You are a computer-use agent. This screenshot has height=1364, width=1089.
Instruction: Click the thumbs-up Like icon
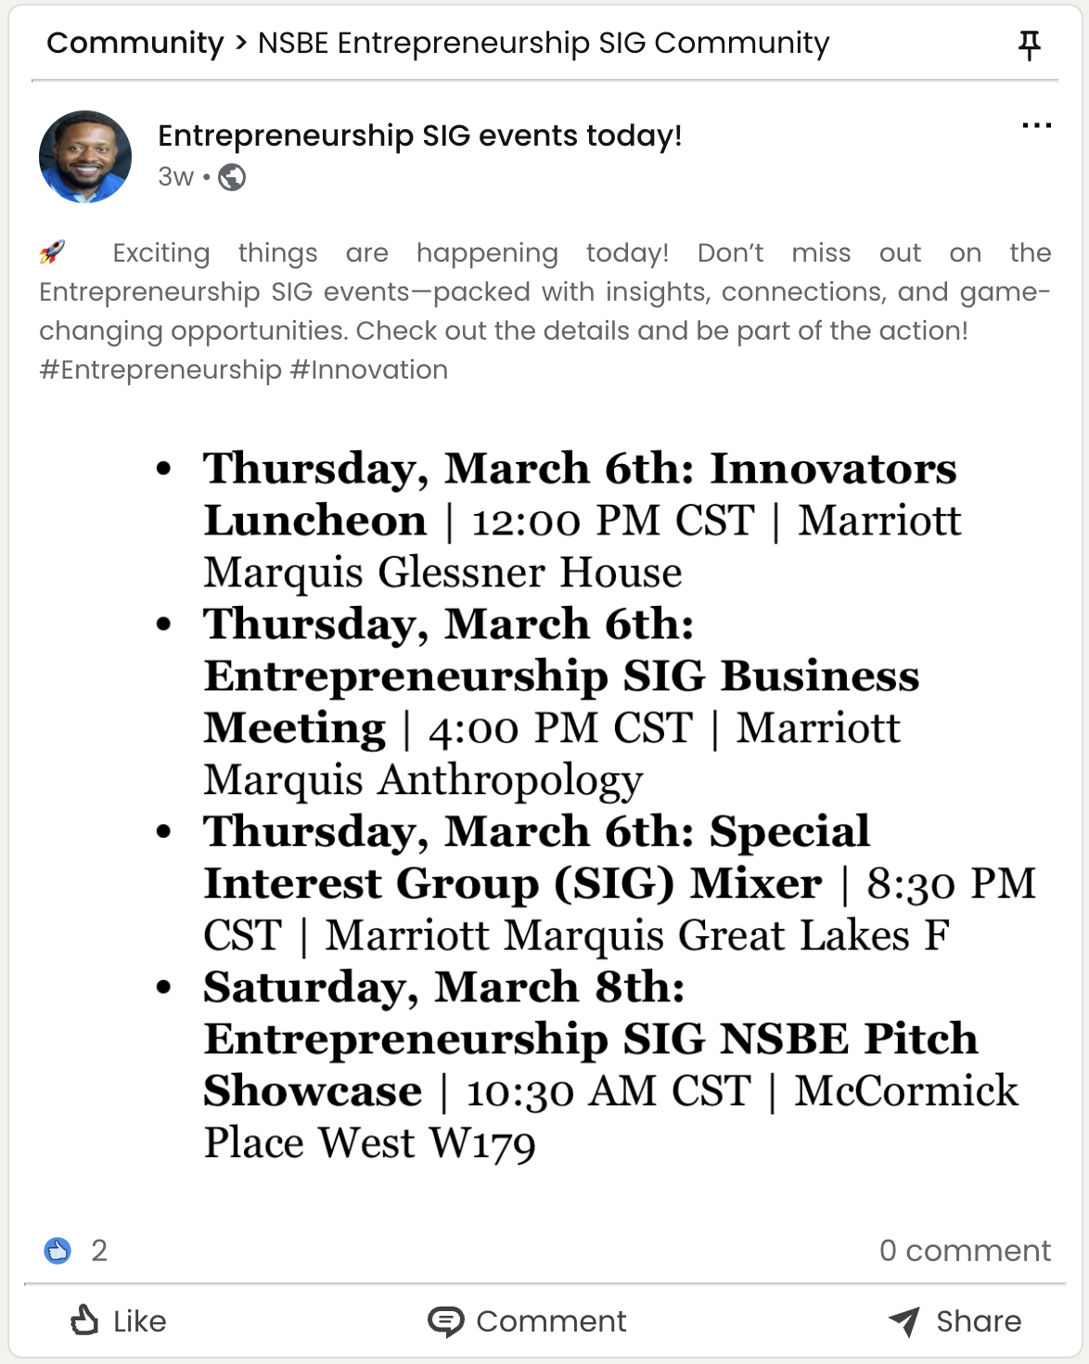84,1319
